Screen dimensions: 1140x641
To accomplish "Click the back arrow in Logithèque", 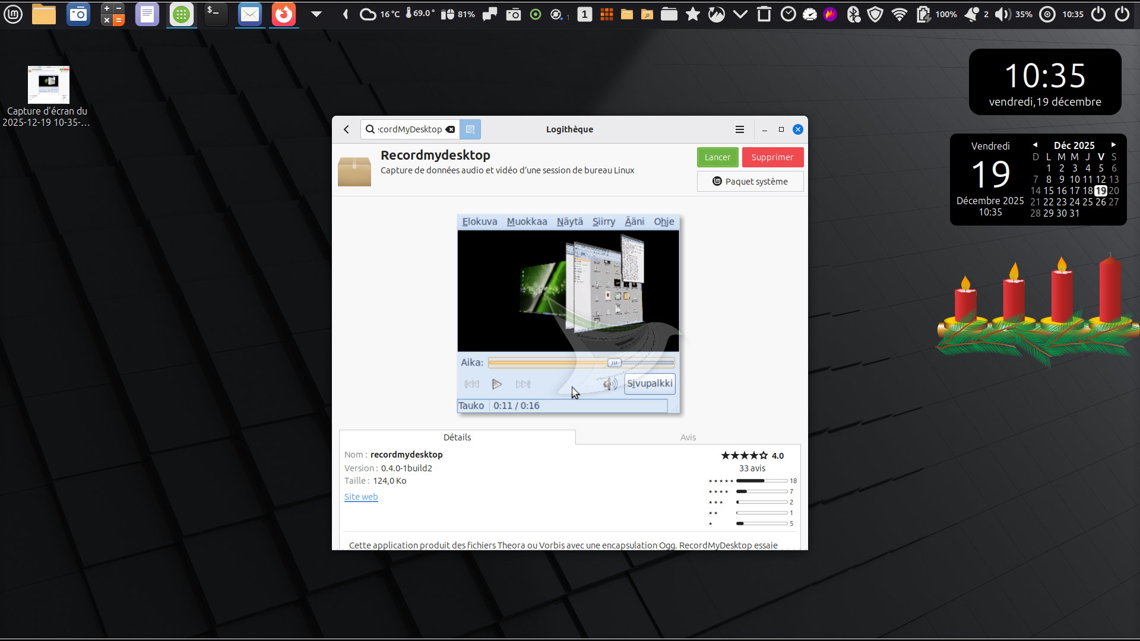I will (347, 129).
